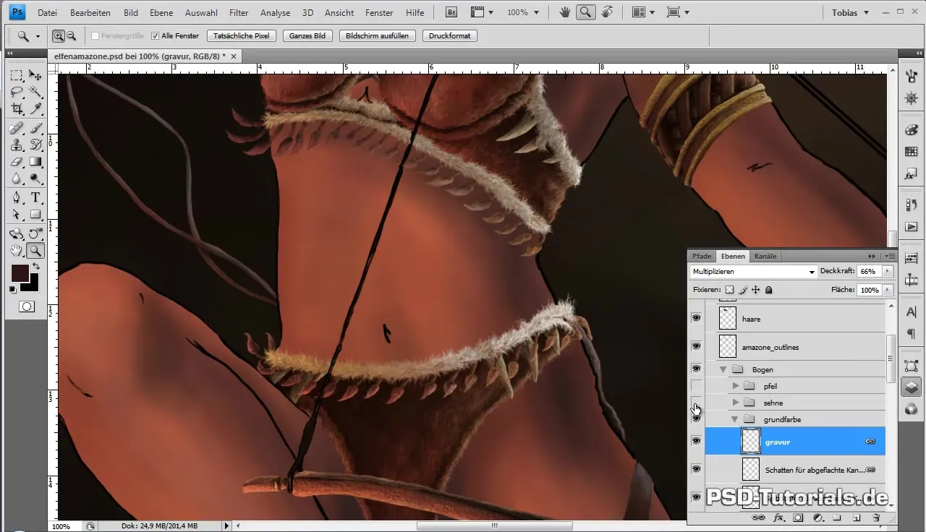Click the Zoom out magnifier icon
Viewport: 926px width, 532px height.
pos(71,35)
